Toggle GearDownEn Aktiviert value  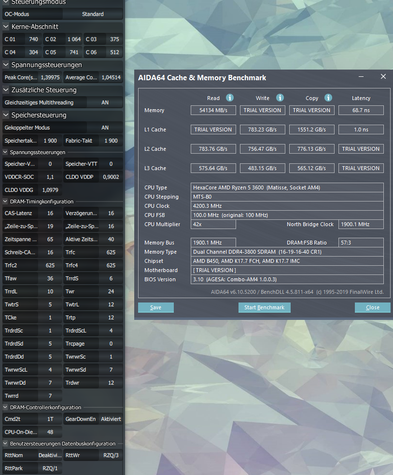pyautogui.click(x=111, y=419)
